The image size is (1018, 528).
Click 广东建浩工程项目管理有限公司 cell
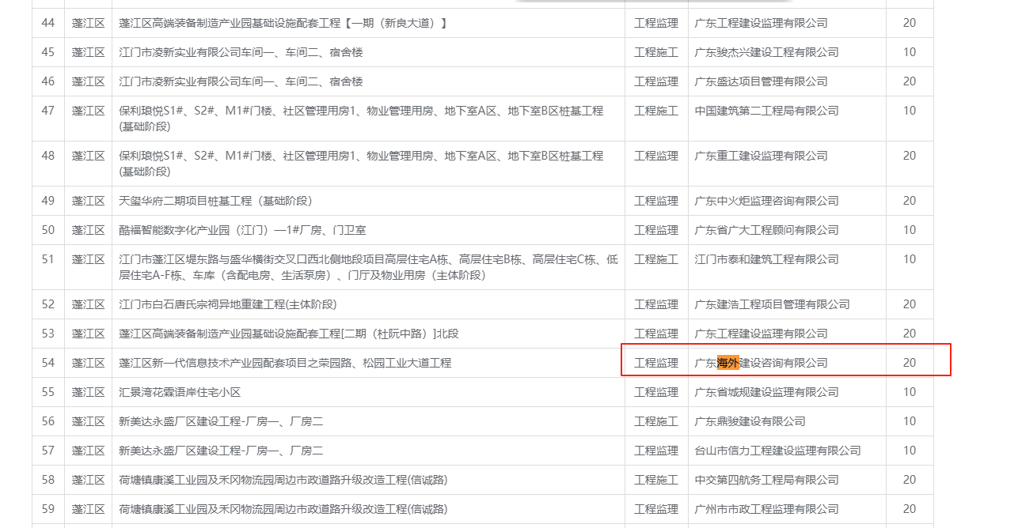pos(771,304)
